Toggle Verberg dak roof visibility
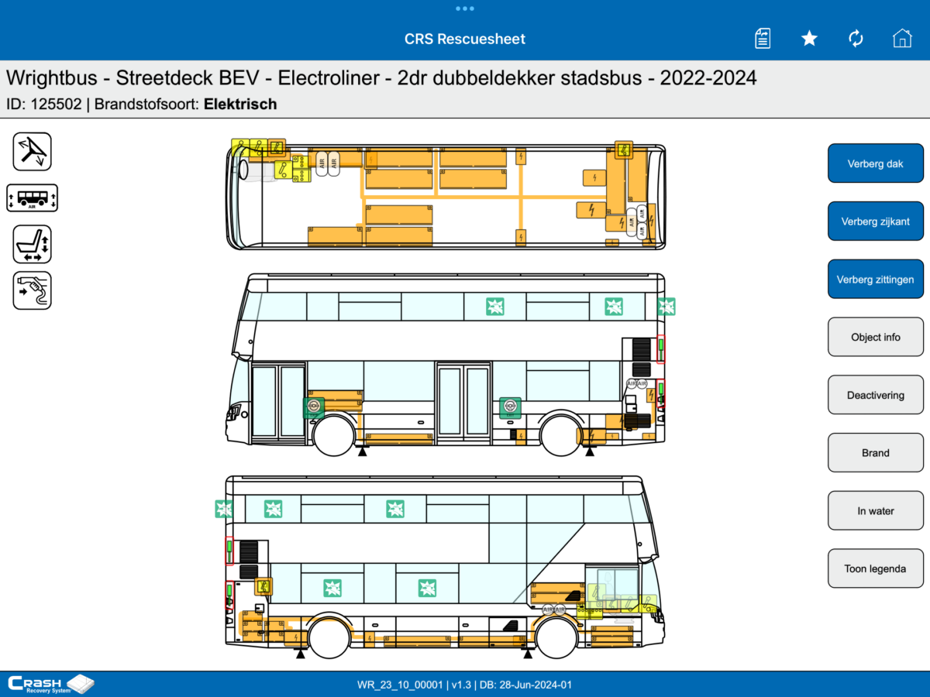930x697 pixels. tap(876, 163)
